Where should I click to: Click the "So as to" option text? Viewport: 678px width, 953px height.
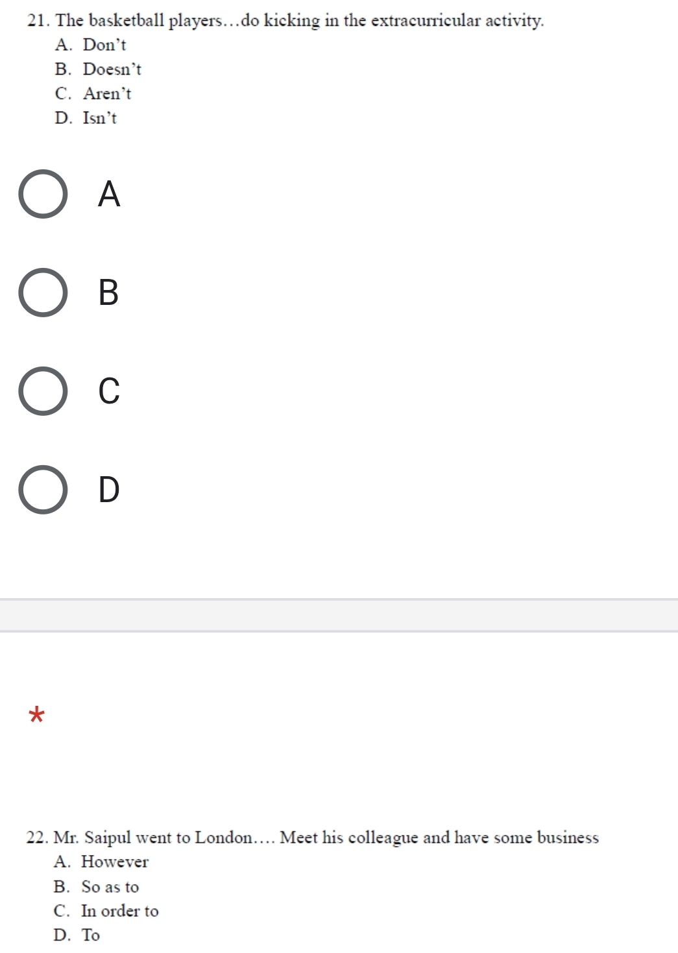click(x=110, y=887)
